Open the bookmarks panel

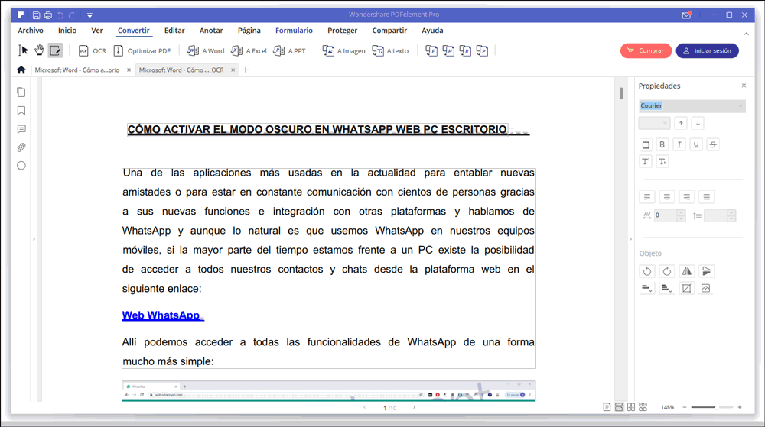[21, 111]
